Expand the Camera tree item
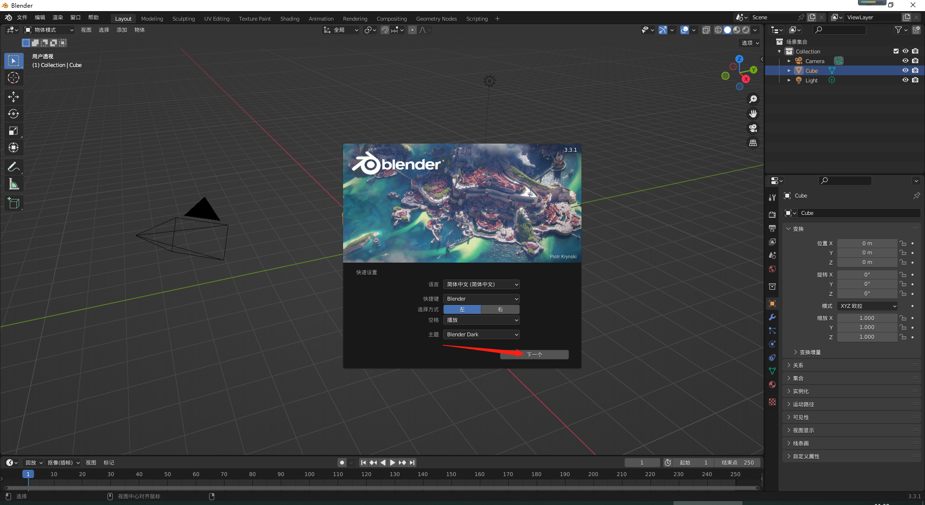The image size is (925, 505). (x=789, y=61)
